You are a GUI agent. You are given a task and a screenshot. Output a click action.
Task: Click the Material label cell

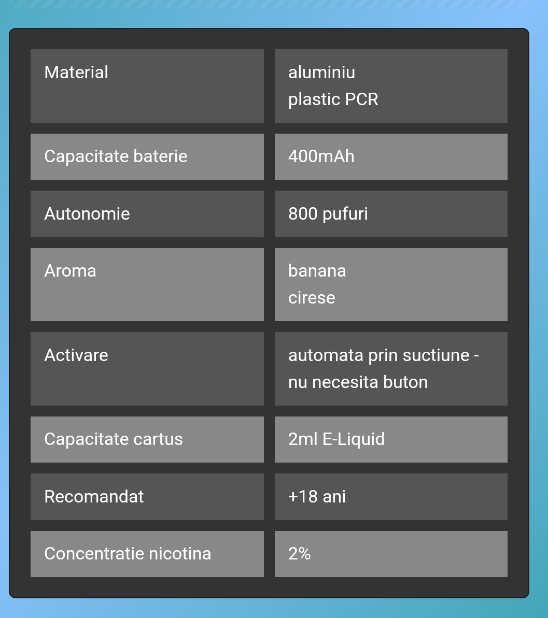147,86
